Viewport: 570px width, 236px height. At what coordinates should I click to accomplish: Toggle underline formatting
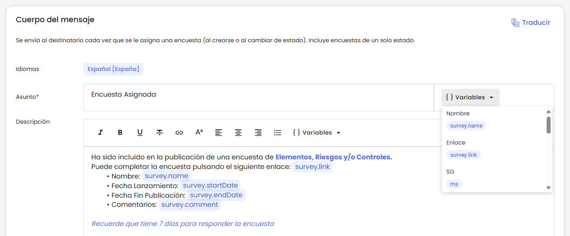(x=140, y=133)
